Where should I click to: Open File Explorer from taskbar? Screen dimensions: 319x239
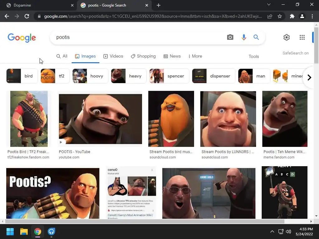click(x=24, y=232)
